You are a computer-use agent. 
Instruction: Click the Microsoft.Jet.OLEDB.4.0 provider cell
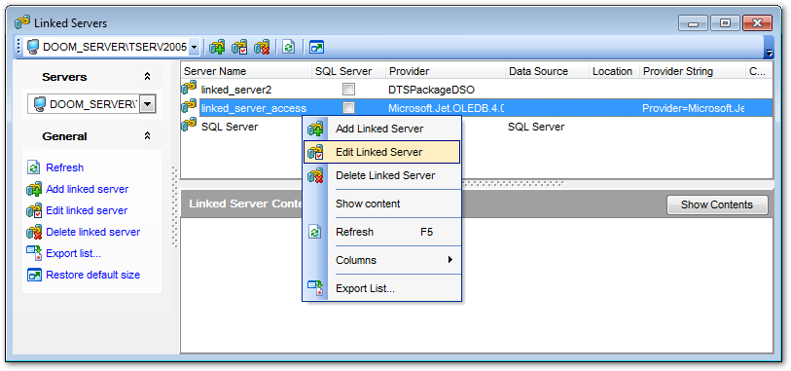pyautogui.click(x=446, y=108)
